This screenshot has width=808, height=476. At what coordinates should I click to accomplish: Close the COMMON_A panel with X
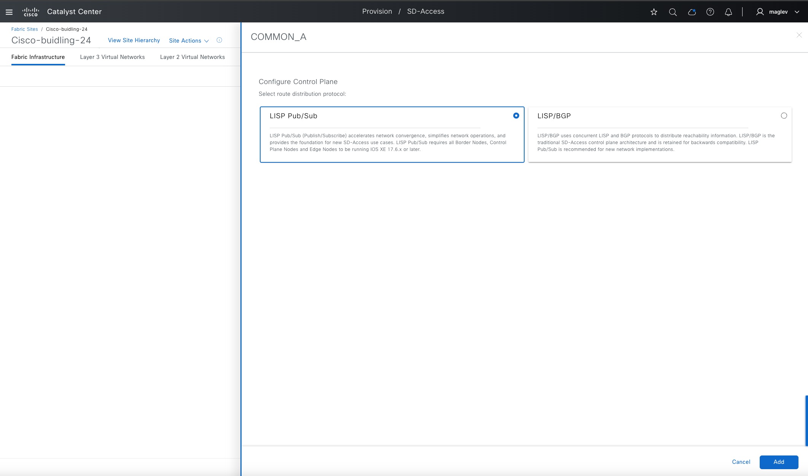pyautogui.click(x=799, y=35)
